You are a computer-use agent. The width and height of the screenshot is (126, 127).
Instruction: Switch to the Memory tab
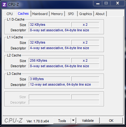pos(57,14)
